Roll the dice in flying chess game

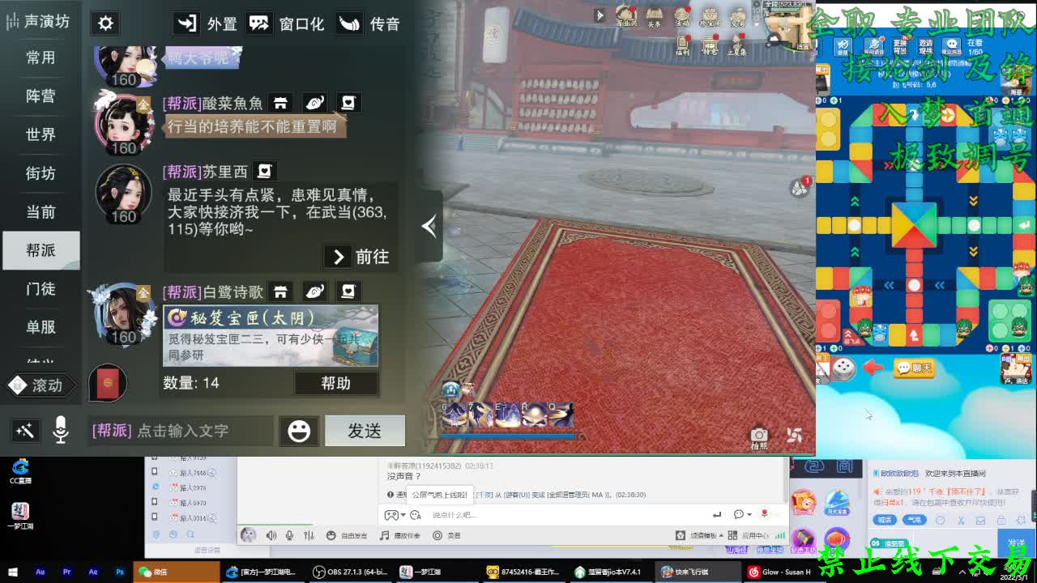click(x=843, y=368)
